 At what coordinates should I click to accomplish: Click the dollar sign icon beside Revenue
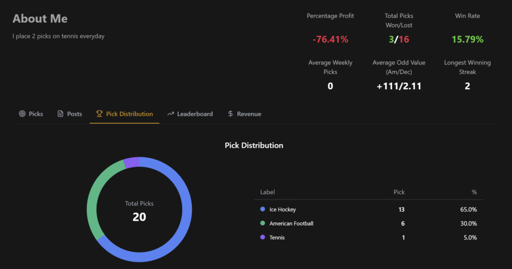click(230, 114)
